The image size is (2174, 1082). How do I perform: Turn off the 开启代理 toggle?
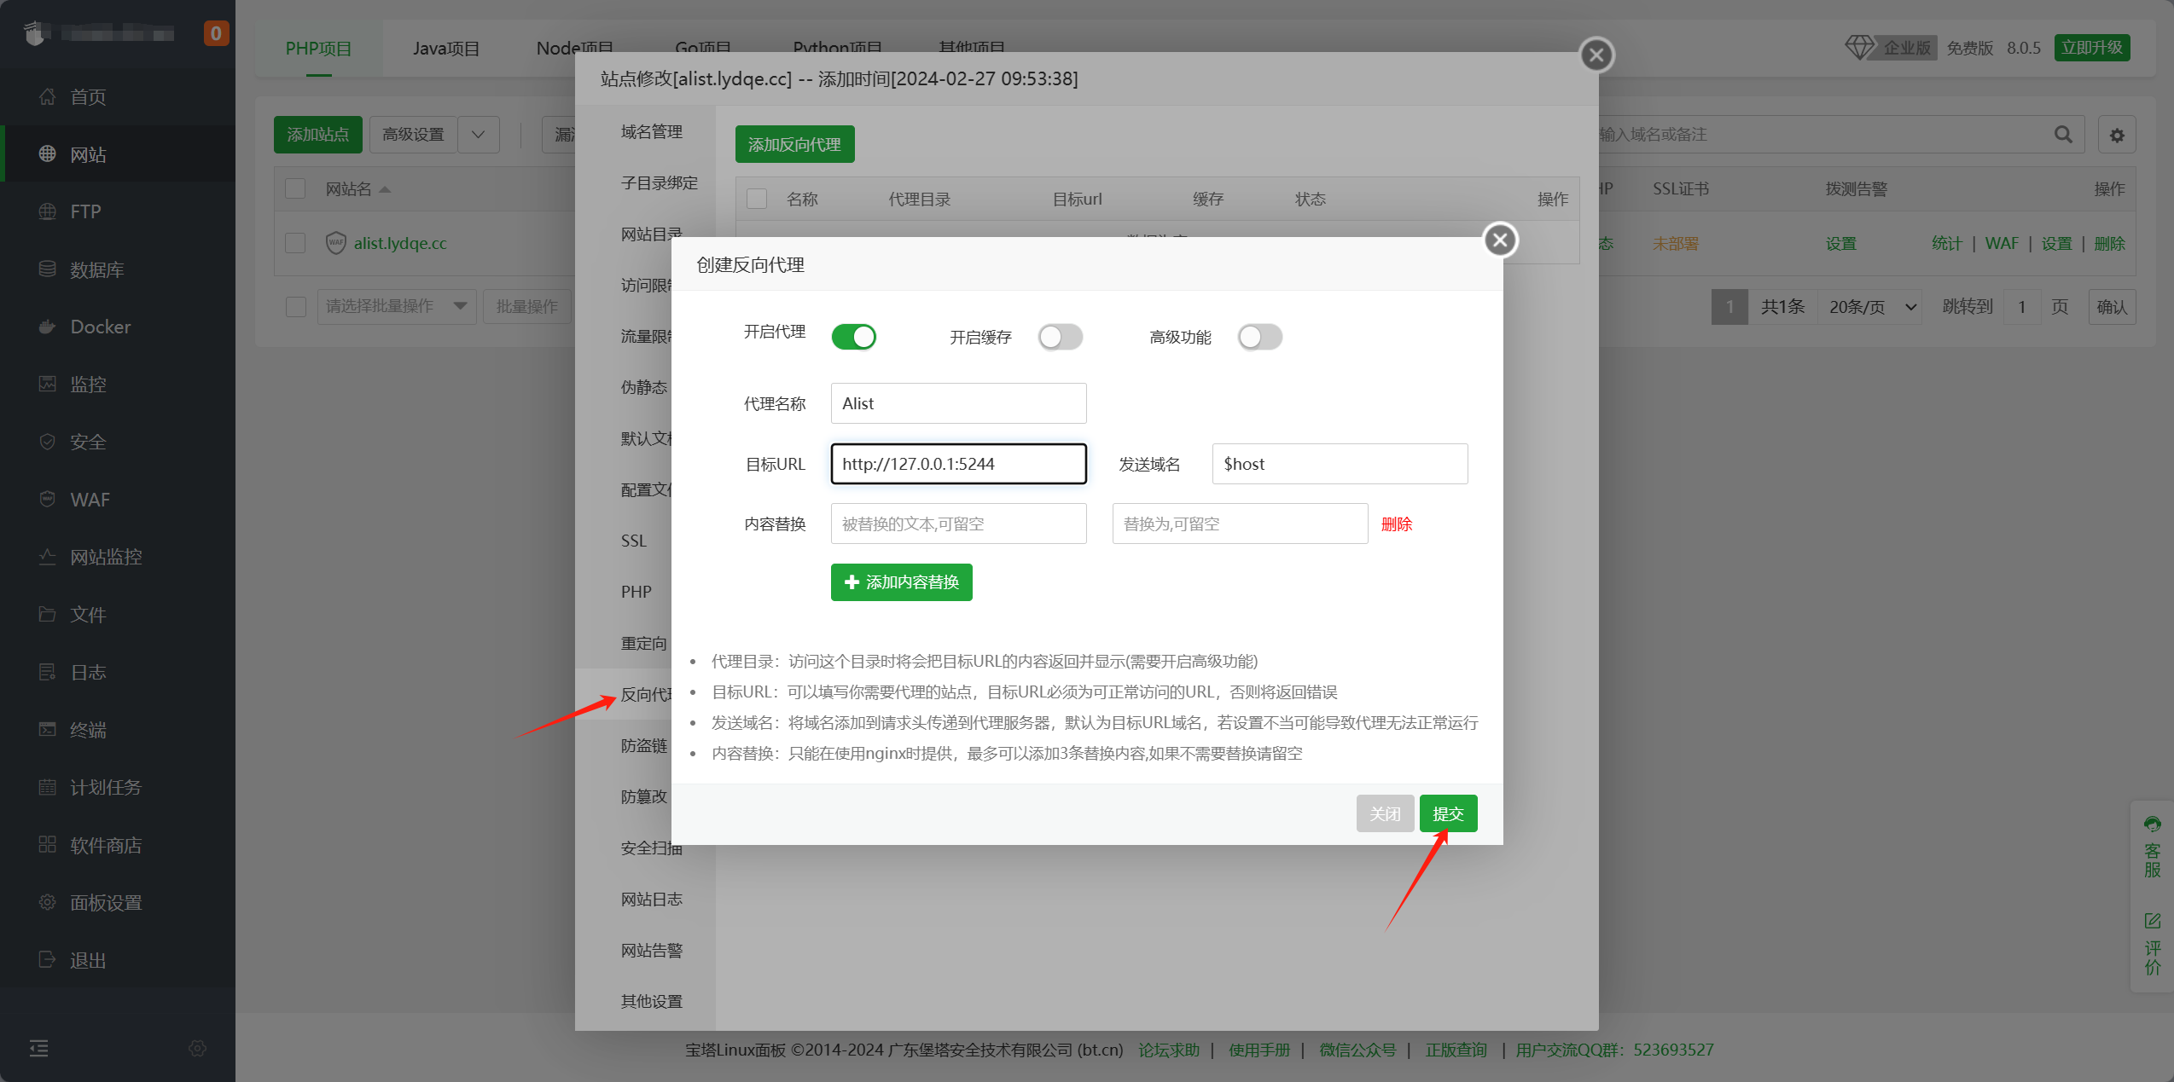pyautogui.click(x=853, y=337)
